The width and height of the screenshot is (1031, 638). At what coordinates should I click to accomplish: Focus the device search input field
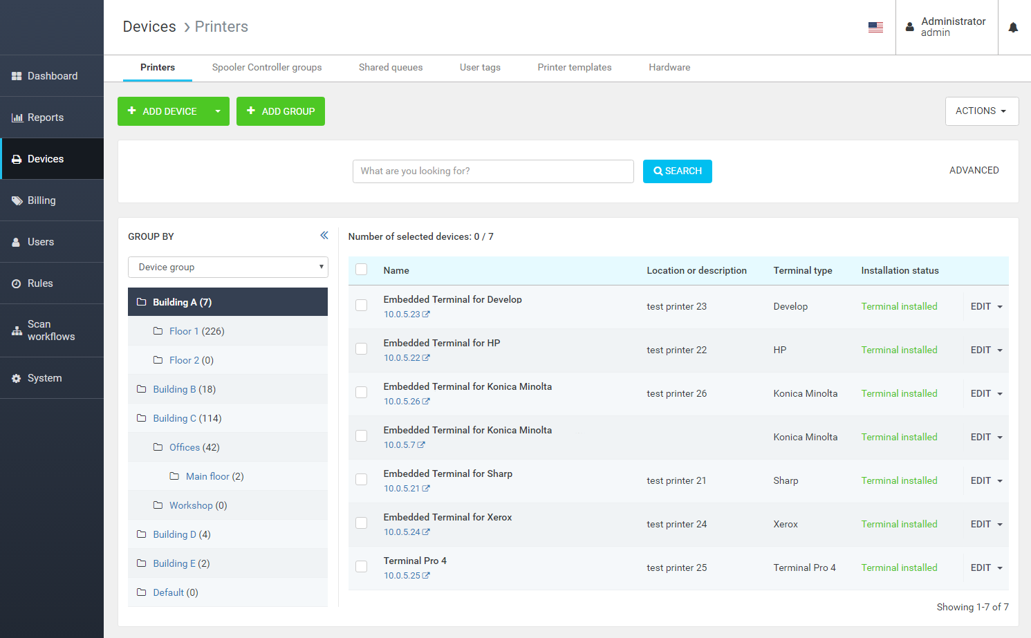493,171
